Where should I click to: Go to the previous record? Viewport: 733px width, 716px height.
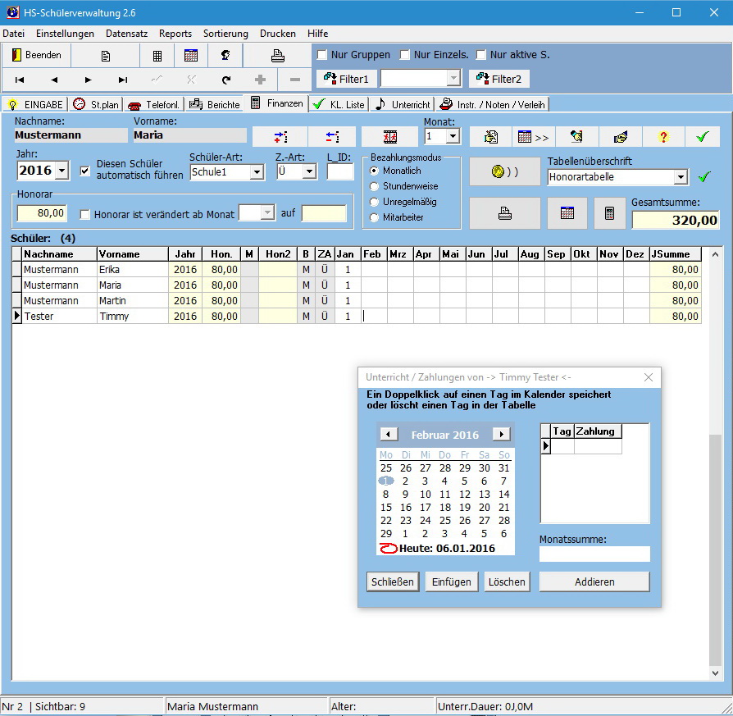(x=54, y=80)
